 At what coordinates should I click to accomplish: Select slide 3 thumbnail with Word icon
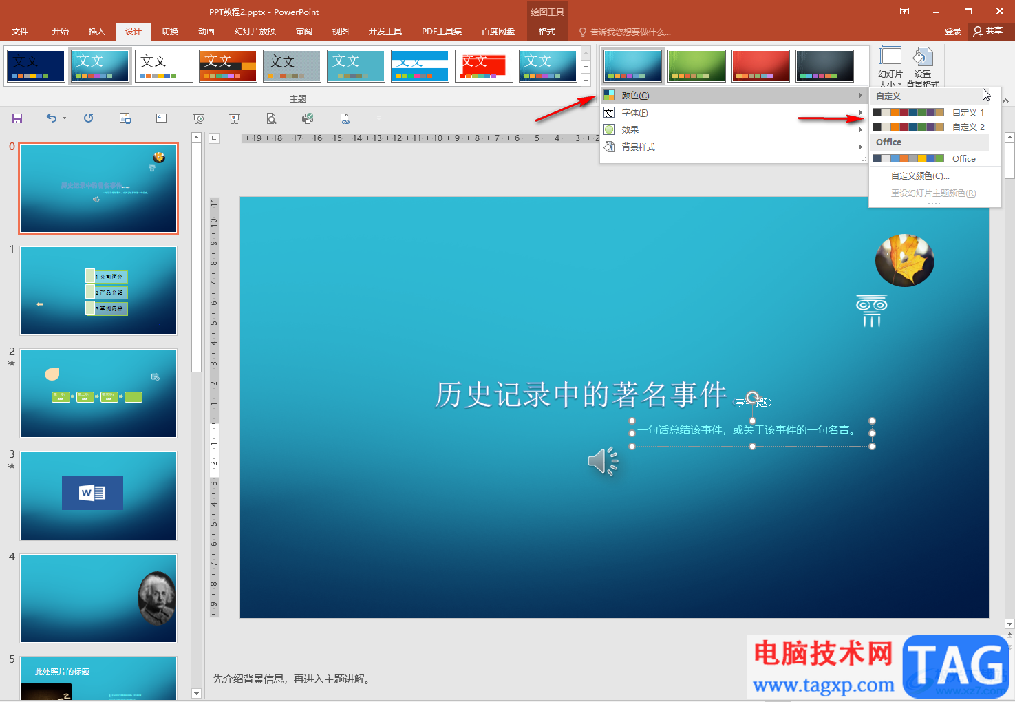[98, 496]
